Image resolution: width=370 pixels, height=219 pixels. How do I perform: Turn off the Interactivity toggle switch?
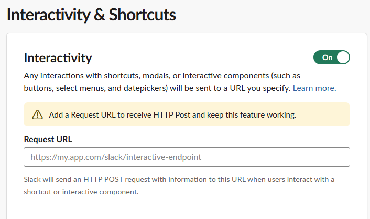click(x=332, y=57)
